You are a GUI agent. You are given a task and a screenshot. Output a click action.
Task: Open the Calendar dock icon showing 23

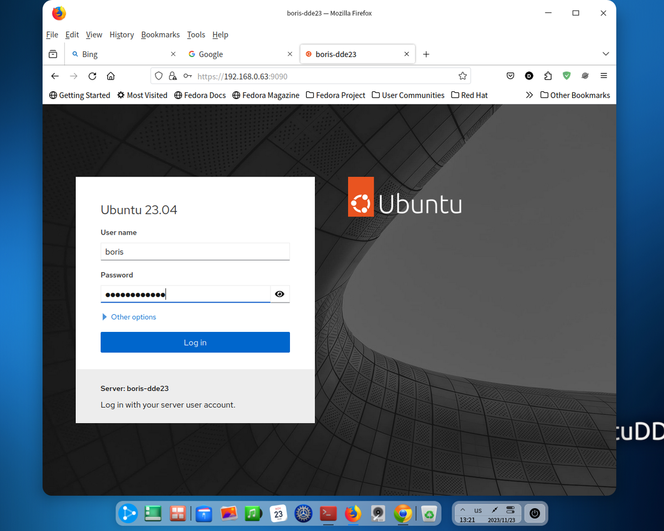(x=278, y=514)
